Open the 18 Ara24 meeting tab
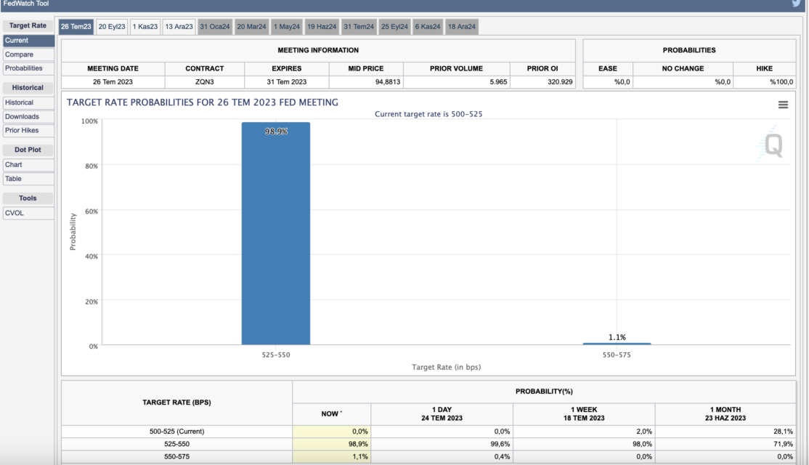Screen dimensions: 809x465 tap(462, 27)
